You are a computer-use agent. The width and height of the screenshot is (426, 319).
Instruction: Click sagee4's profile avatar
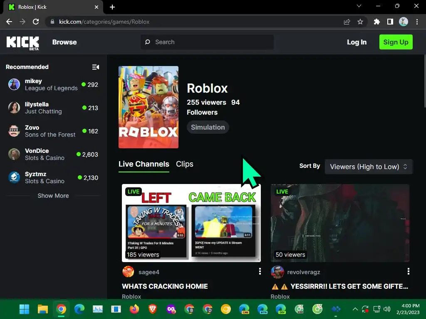(x=128, y=272)
